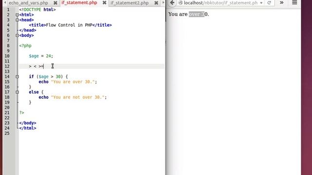
Task: Open the if_statement2.php tab
Action: (x=129, y=3)
